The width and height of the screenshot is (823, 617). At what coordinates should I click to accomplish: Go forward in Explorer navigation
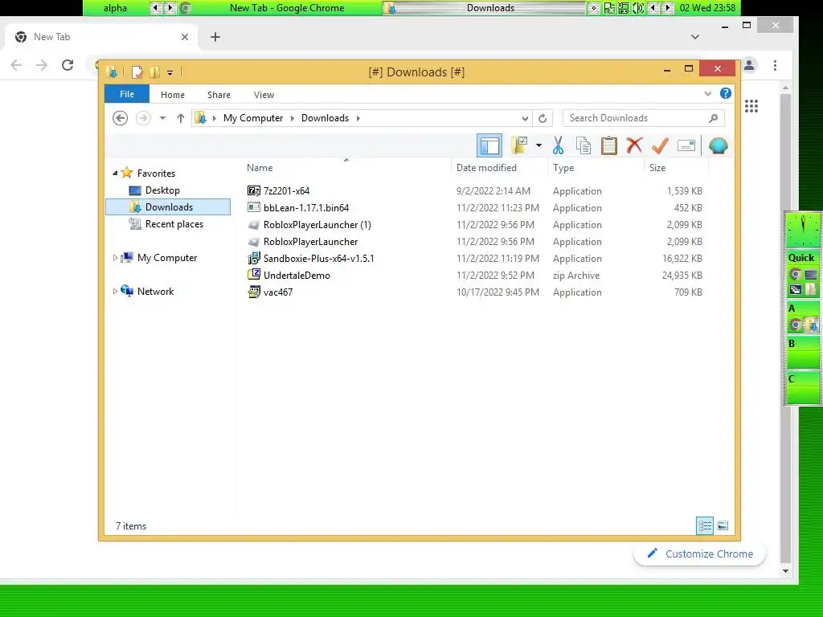[143, 118]
